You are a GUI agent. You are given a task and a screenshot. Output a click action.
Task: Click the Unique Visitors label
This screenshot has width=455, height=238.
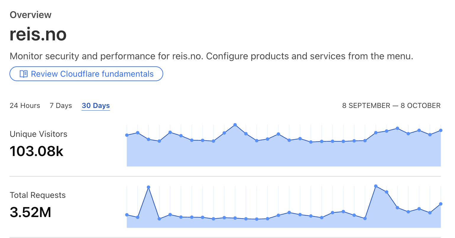click(x=38, y=134)
